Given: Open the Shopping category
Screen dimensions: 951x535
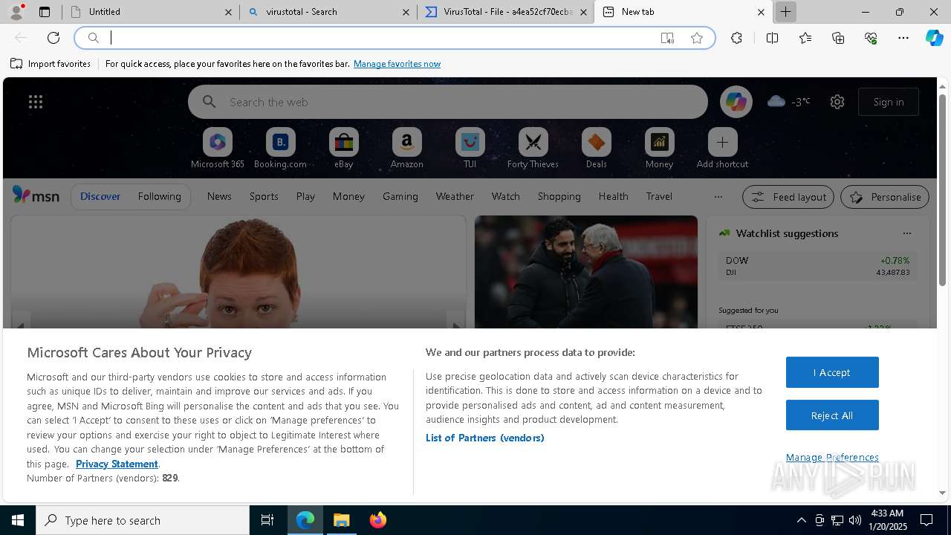Looking at the screenshot, I should click(559, 196).
